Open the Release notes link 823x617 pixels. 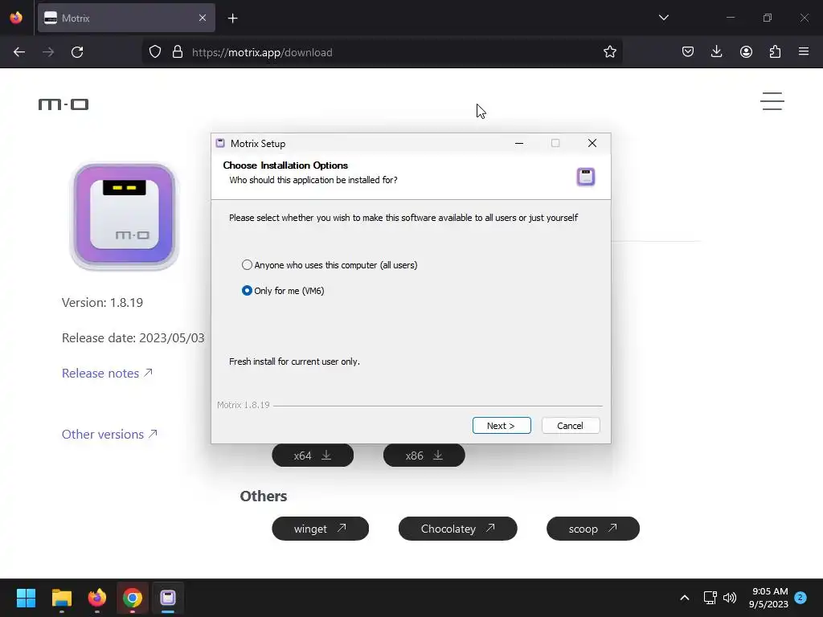point(107,373)
